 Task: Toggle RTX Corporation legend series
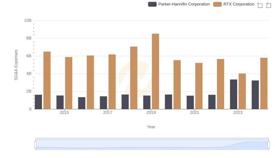(234, 4)
